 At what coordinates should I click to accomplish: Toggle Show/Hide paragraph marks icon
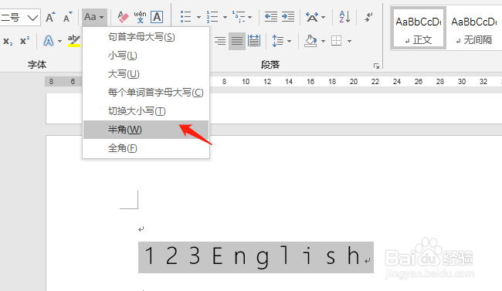tap(368, 17)
